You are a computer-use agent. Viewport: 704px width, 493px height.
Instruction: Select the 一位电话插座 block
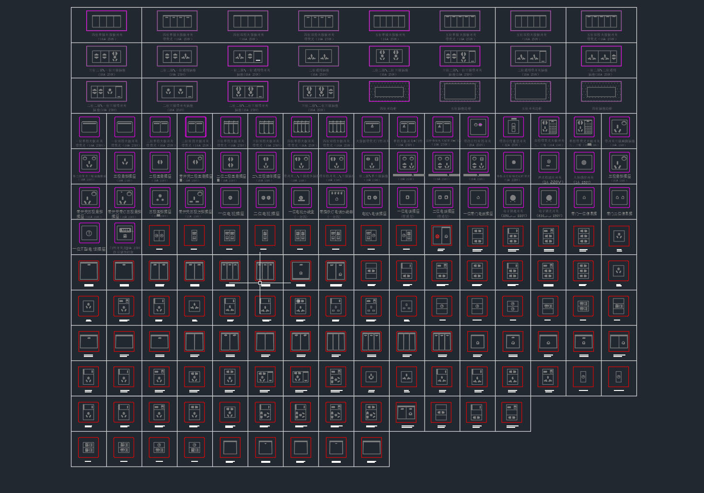407,197
